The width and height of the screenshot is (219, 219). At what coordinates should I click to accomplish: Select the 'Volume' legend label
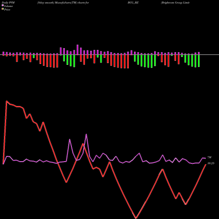tap(8, 6)
